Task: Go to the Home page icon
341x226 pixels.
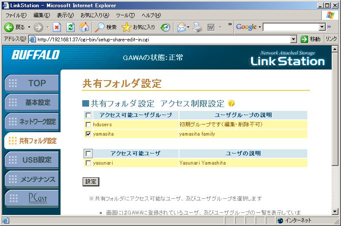Action: (84, 27)
